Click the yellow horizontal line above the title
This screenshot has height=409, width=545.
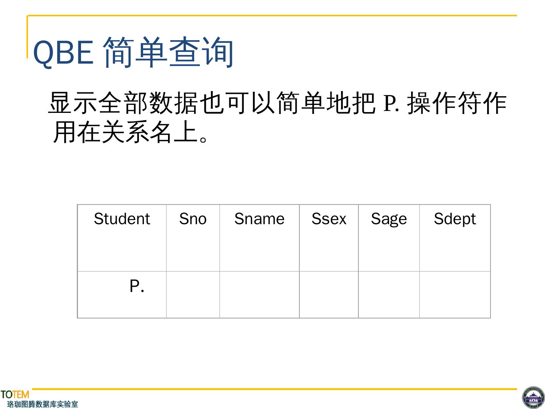[x=272, y=16]
